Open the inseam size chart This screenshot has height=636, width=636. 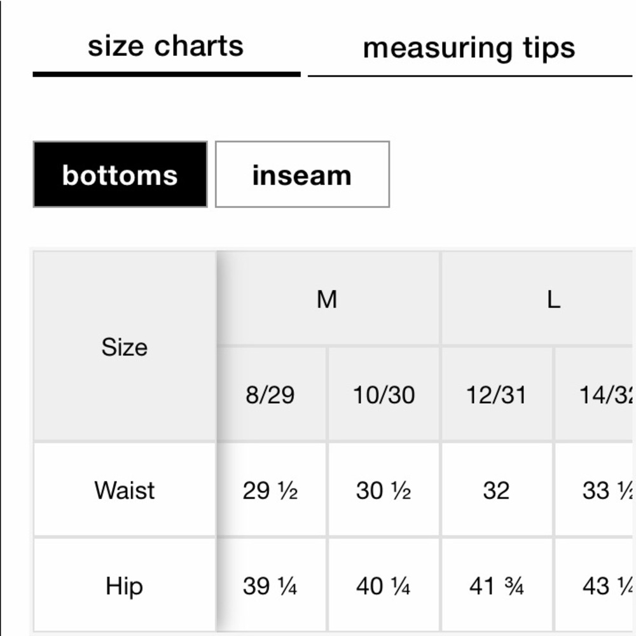tap(301, 174)
